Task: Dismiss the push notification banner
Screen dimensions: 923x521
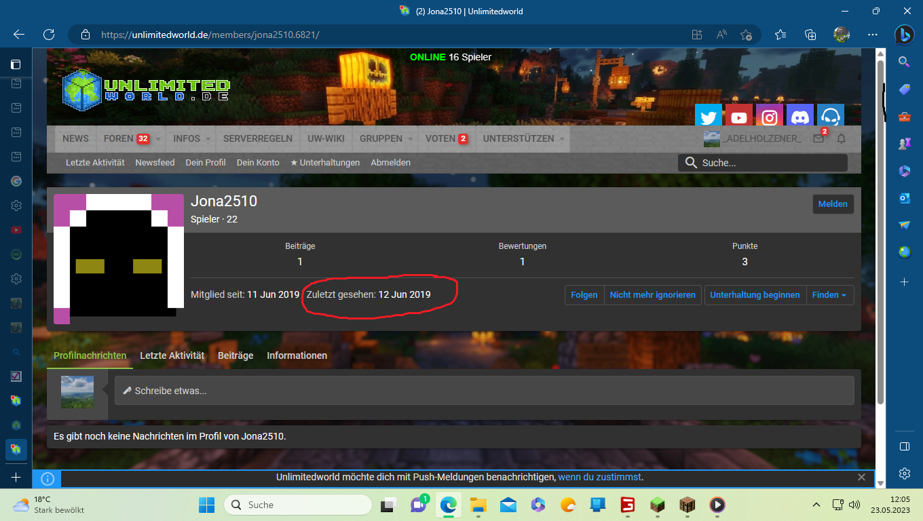Action: pyautogui.click(x=861, y=478)
